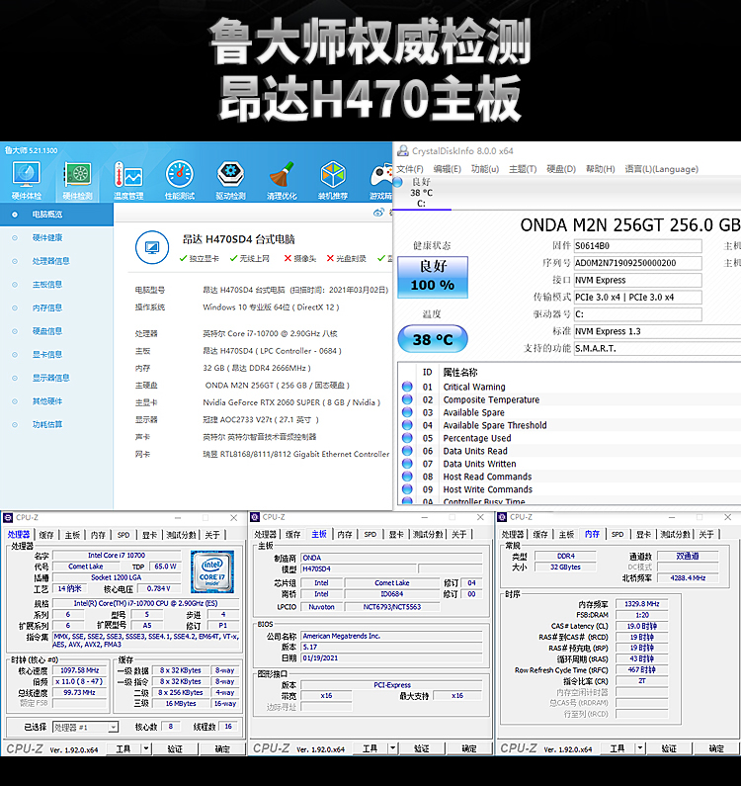
Task: Click 英特尔 Core i7-10700 processor entry
Action: [x=270, y=333]
